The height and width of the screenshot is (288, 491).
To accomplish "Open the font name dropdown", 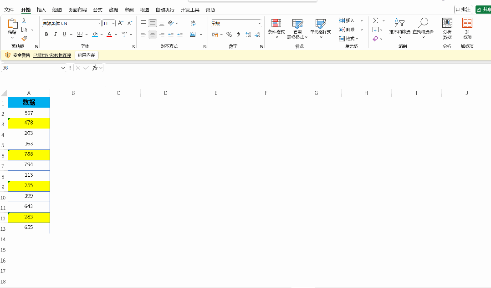I will (99, 24).
